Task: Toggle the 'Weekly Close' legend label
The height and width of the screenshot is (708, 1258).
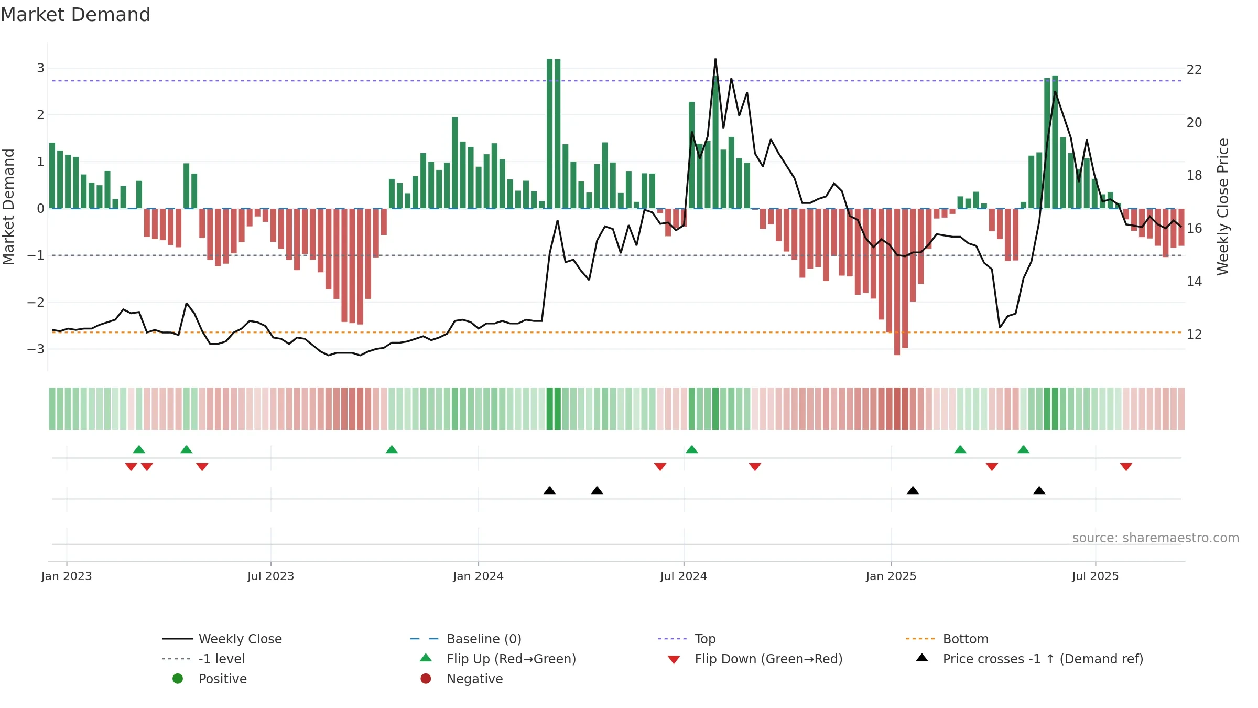Action: [240, 639]
